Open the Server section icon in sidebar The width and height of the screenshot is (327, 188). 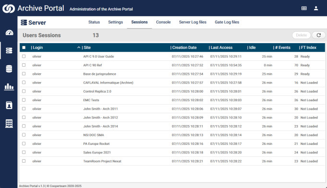(x=9, y=50)
